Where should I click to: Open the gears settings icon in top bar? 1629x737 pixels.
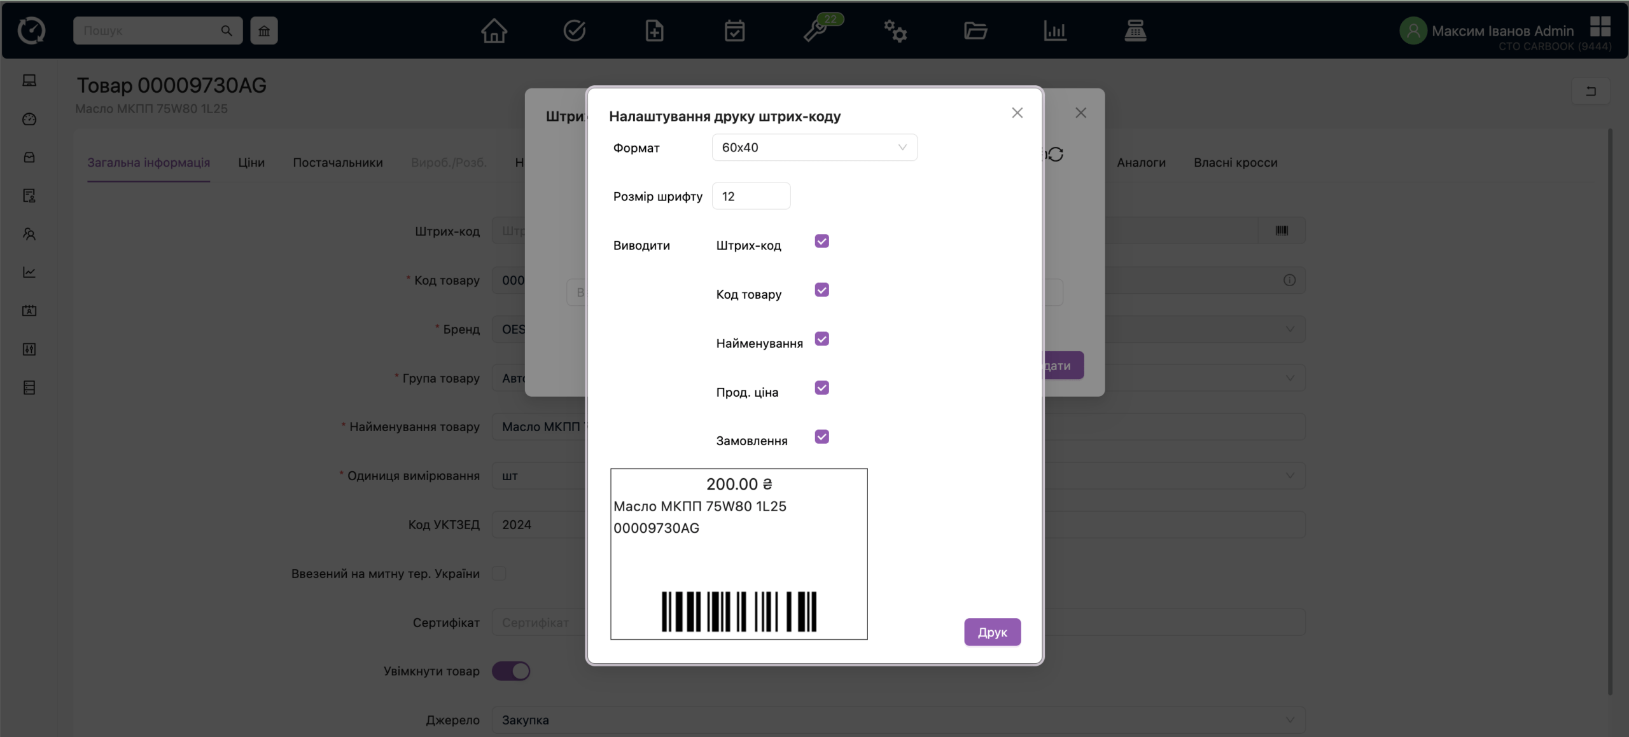point(895,31)
